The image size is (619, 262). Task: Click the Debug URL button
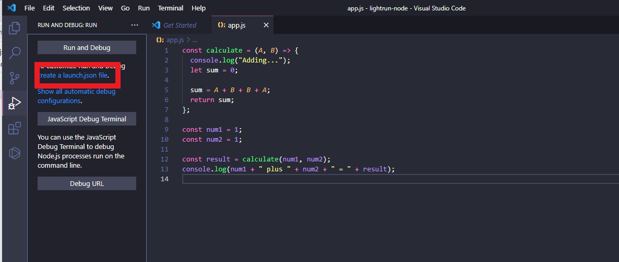click(x=87, y=183)
